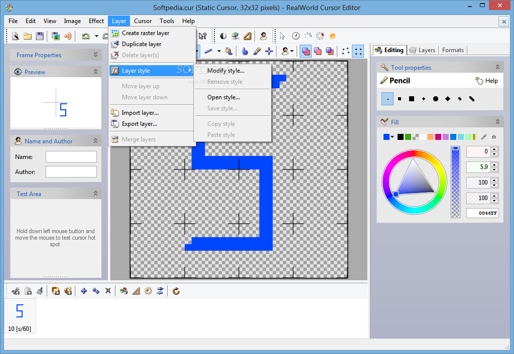The width and height of the screenshot is (514, 354).
Task: Collapse the Name and Author panel
Action: pos(95,141)
